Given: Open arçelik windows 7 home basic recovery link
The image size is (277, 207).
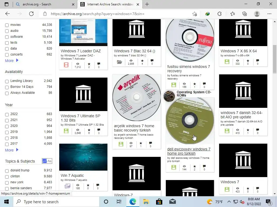Looking at the screenshot, I should pos(134,128).
